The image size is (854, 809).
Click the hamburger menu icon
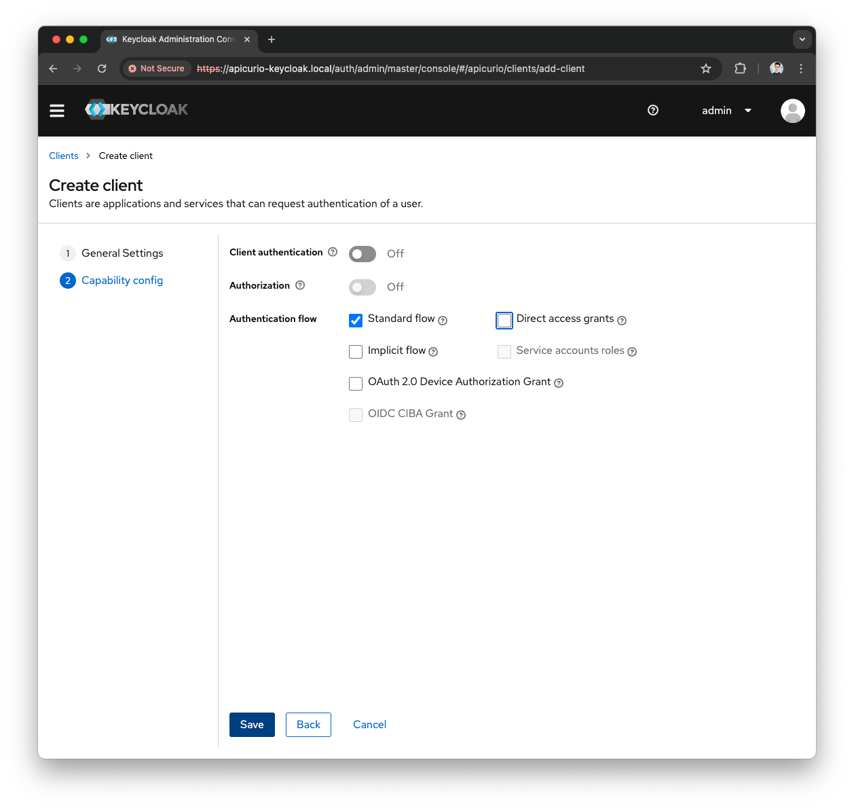coord(57,110)
